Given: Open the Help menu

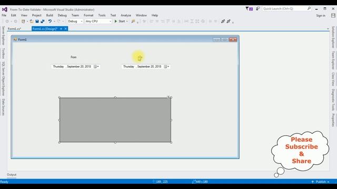Looking at the screenshot, I should point(155,15).
